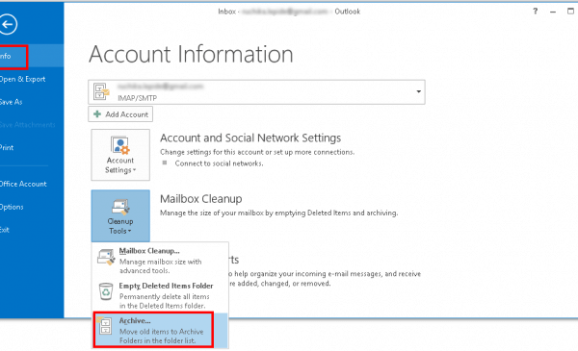Maximize the Outlook window
The image size is (578, 351).
pos(570,11)
